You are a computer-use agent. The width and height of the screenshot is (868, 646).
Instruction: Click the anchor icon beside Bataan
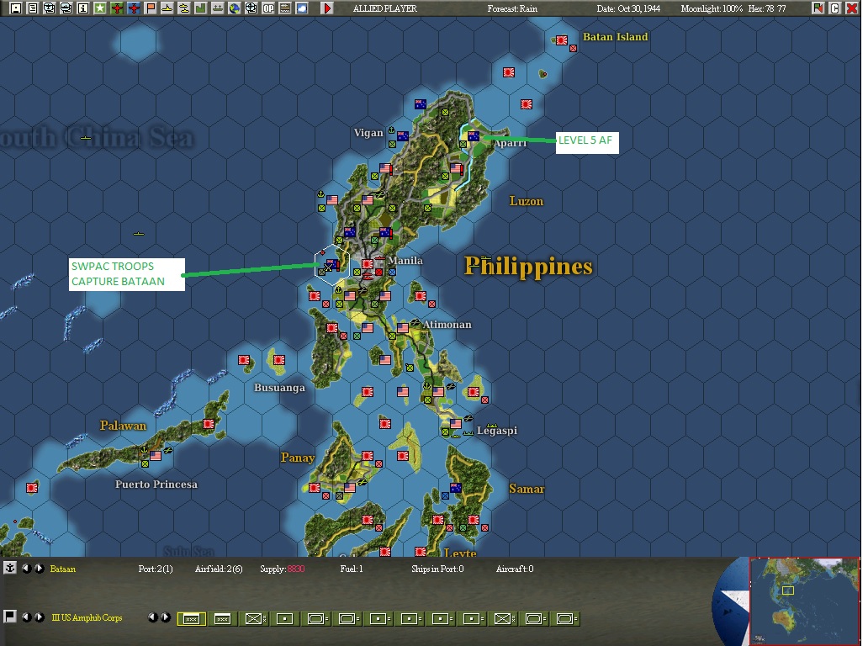click(x=9, y=568)
